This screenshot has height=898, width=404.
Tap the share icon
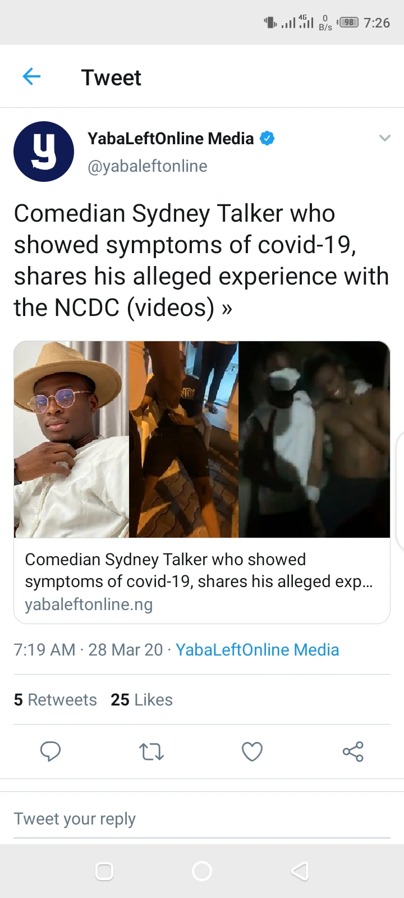coord(353,751)
